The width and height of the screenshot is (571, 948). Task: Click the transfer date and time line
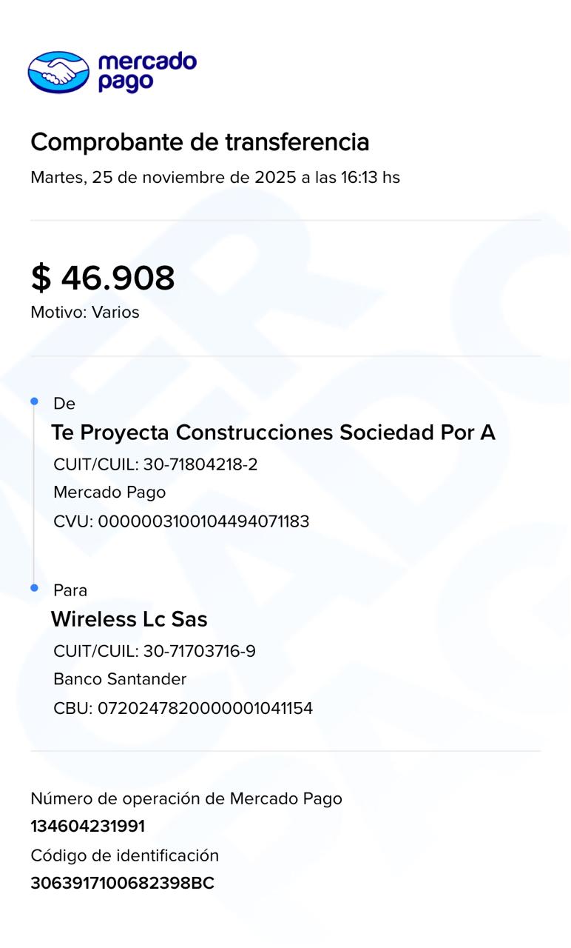coord(214,178)
